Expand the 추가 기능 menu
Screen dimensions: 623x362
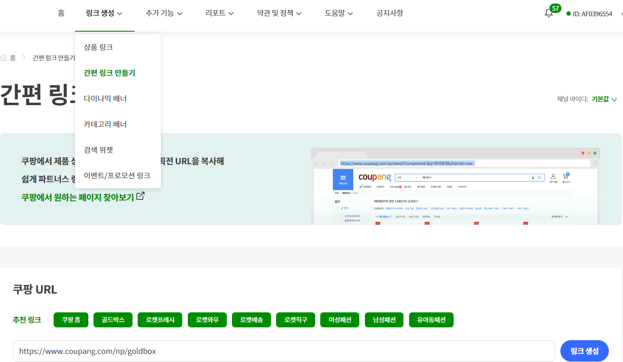tap(164, 13)
